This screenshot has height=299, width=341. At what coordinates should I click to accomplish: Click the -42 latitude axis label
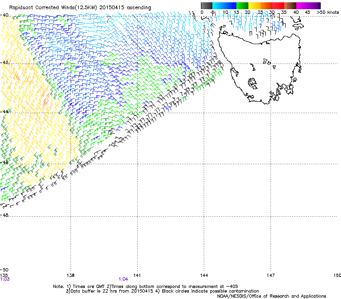tap(5, 62)
